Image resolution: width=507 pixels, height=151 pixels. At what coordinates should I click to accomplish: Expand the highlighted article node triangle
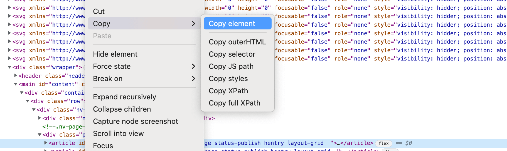pyautogui.click(x=46, y=143)
